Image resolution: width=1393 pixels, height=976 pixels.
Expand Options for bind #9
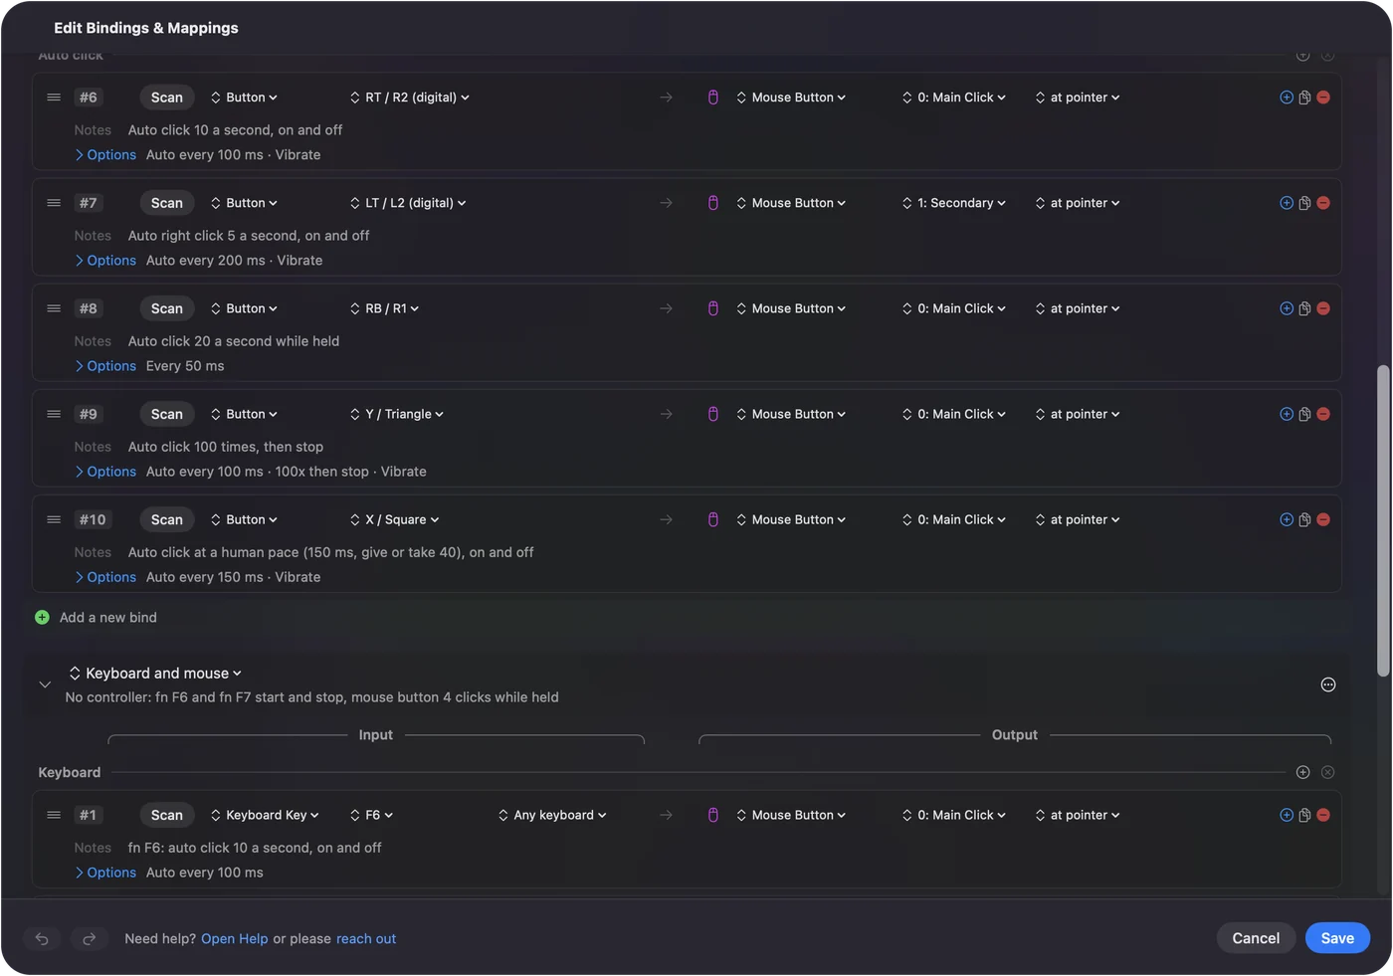[105, 472]
